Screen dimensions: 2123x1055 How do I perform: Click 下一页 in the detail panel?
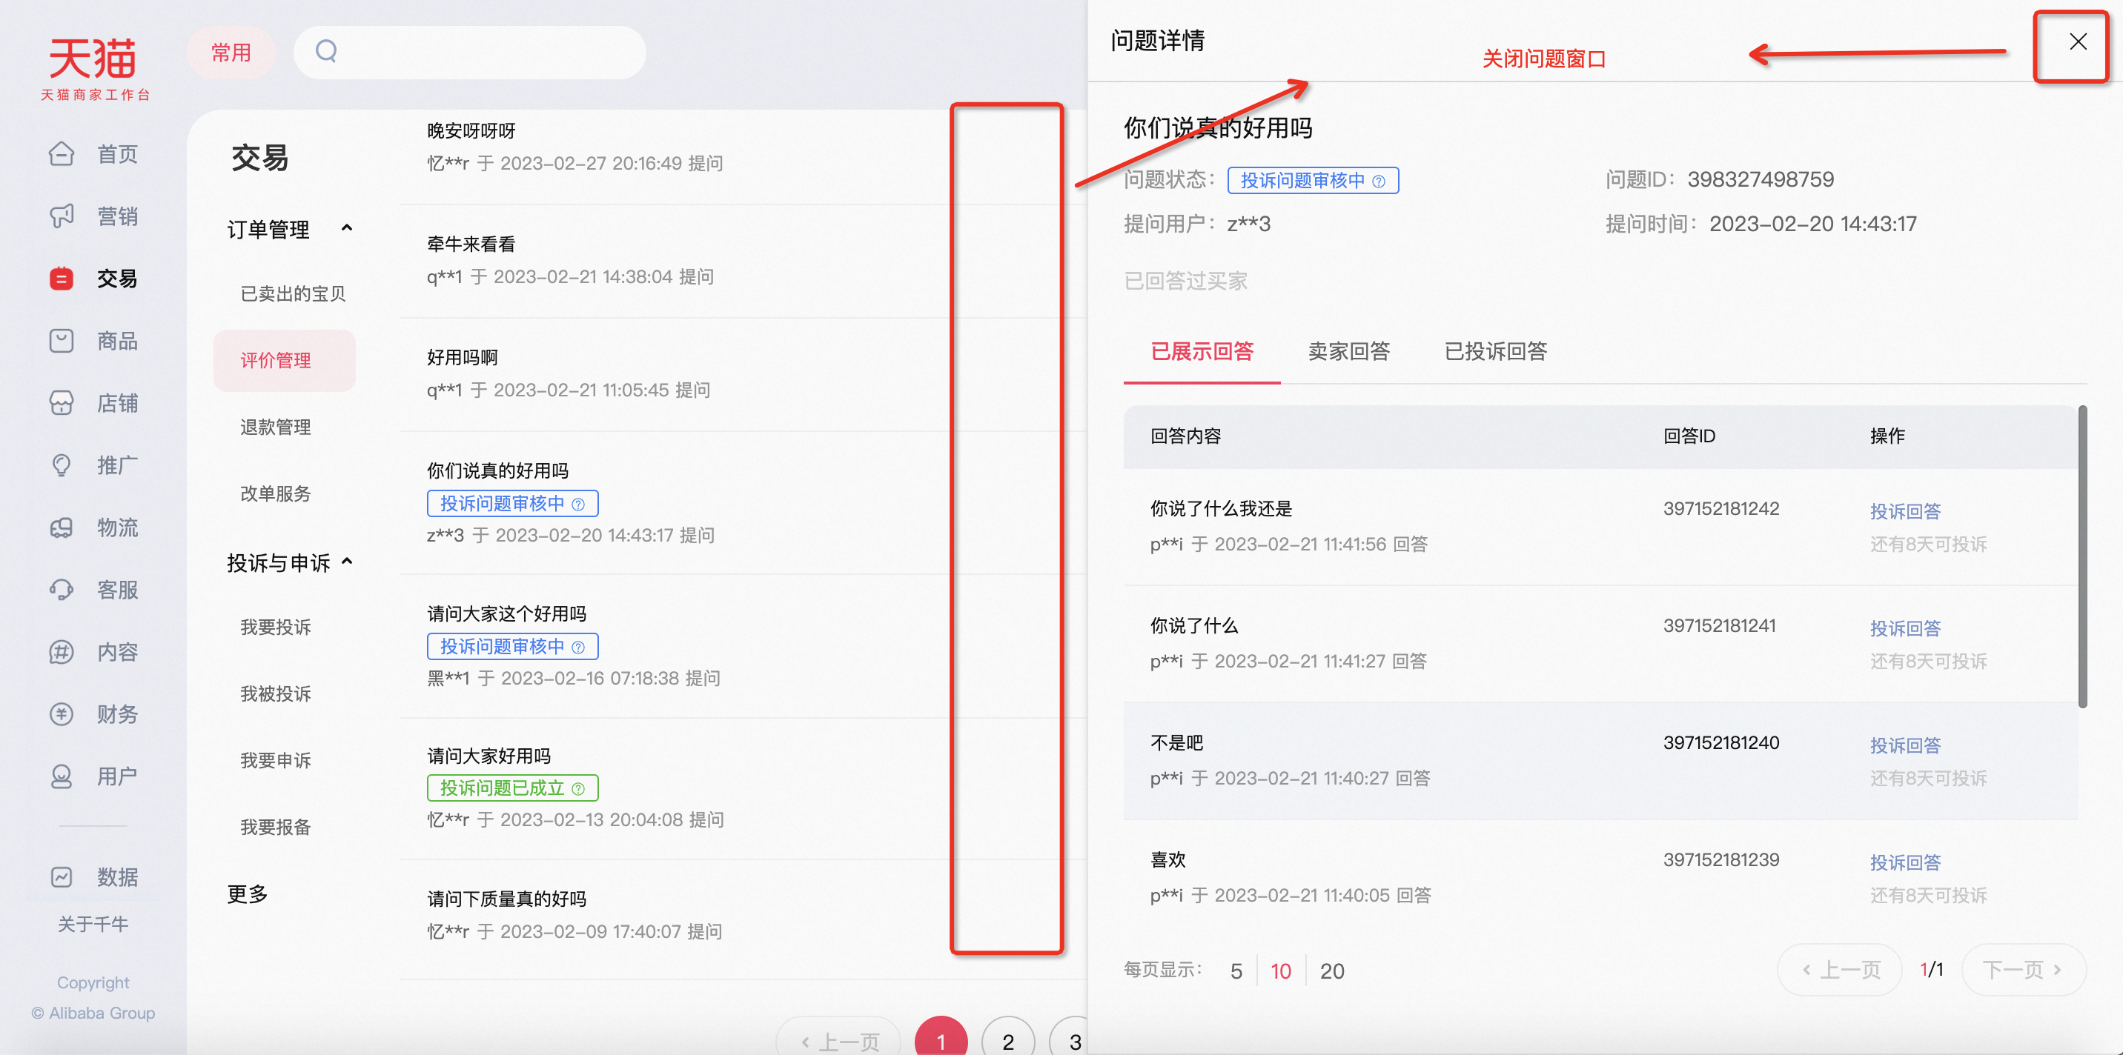point(2024,971)
